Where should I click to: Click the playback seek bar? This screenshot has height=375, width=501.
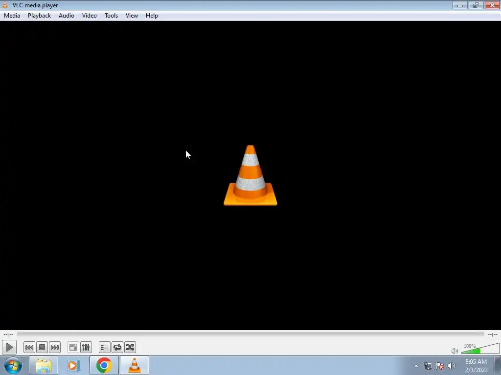pyautogui.click(x=250, y=334)
